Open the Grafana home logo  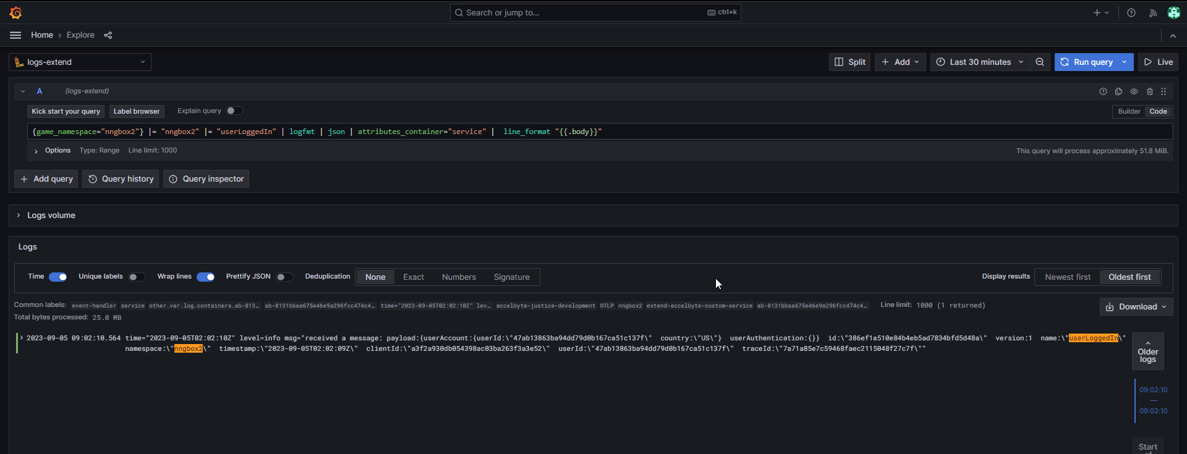tap(15, 12)
